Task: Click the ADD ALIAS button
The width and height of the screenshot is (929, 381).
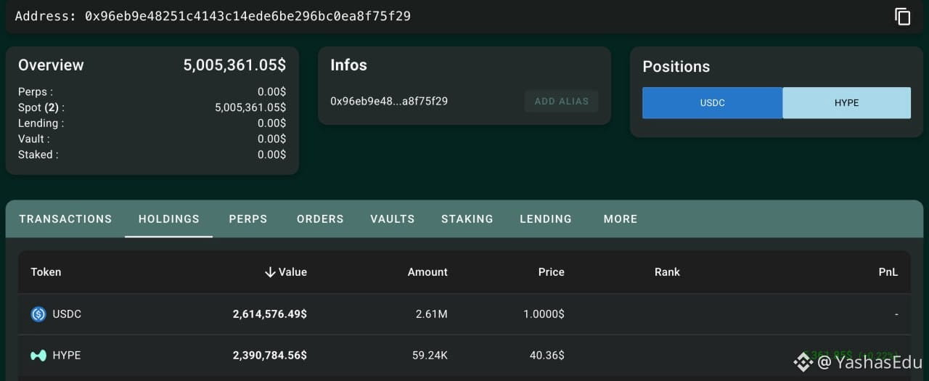Action: pos(562,102)
